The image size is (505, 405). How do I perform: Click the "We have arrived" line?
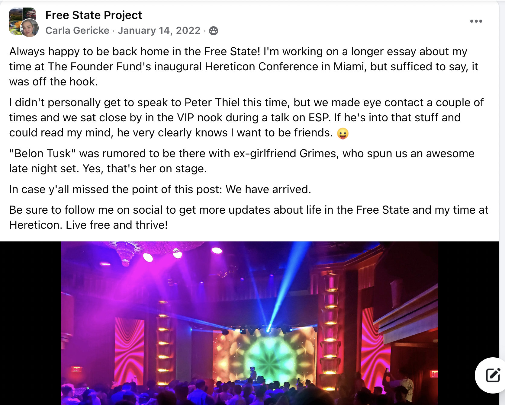[160, 189]
